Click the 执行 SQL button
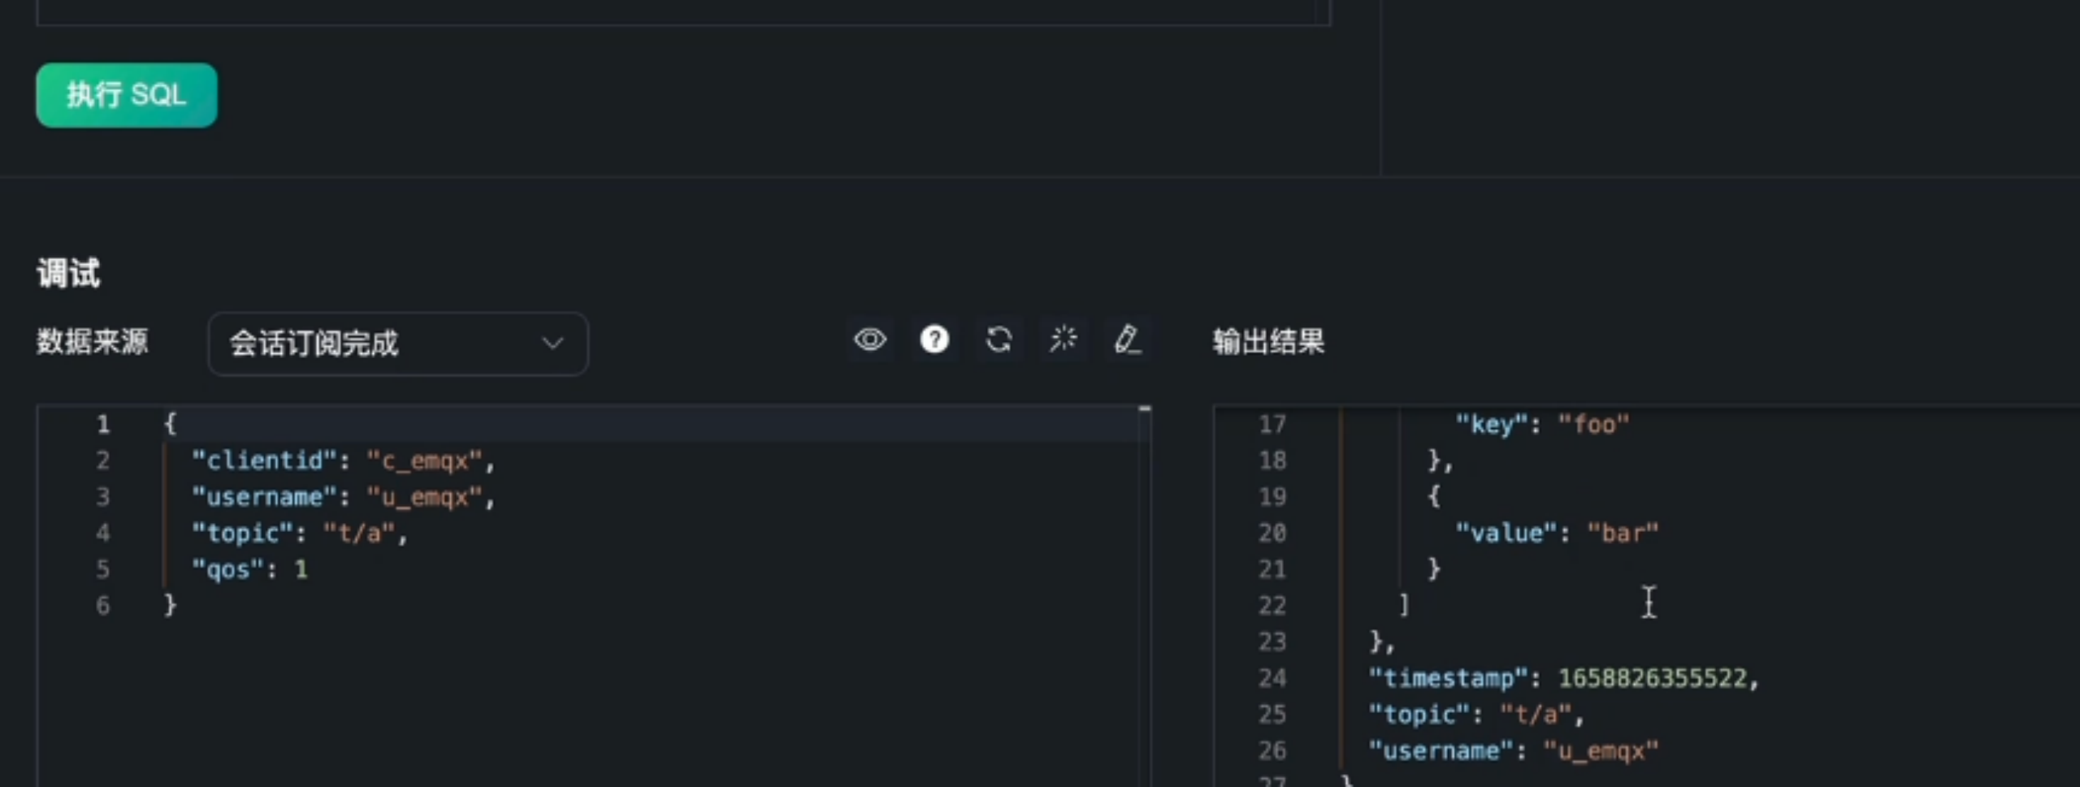 (127, 95)
